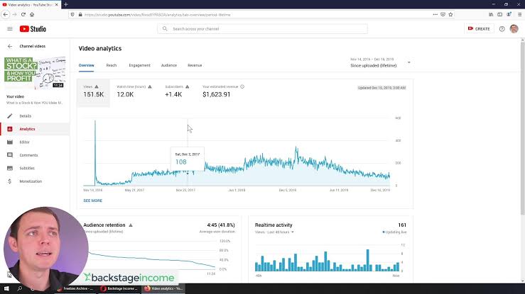Select Analytics in the sidebar

(x=35, y=129)
